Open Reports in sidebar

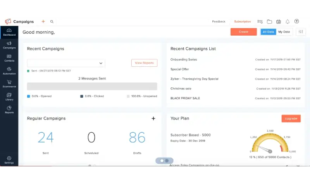coord(9,110)
